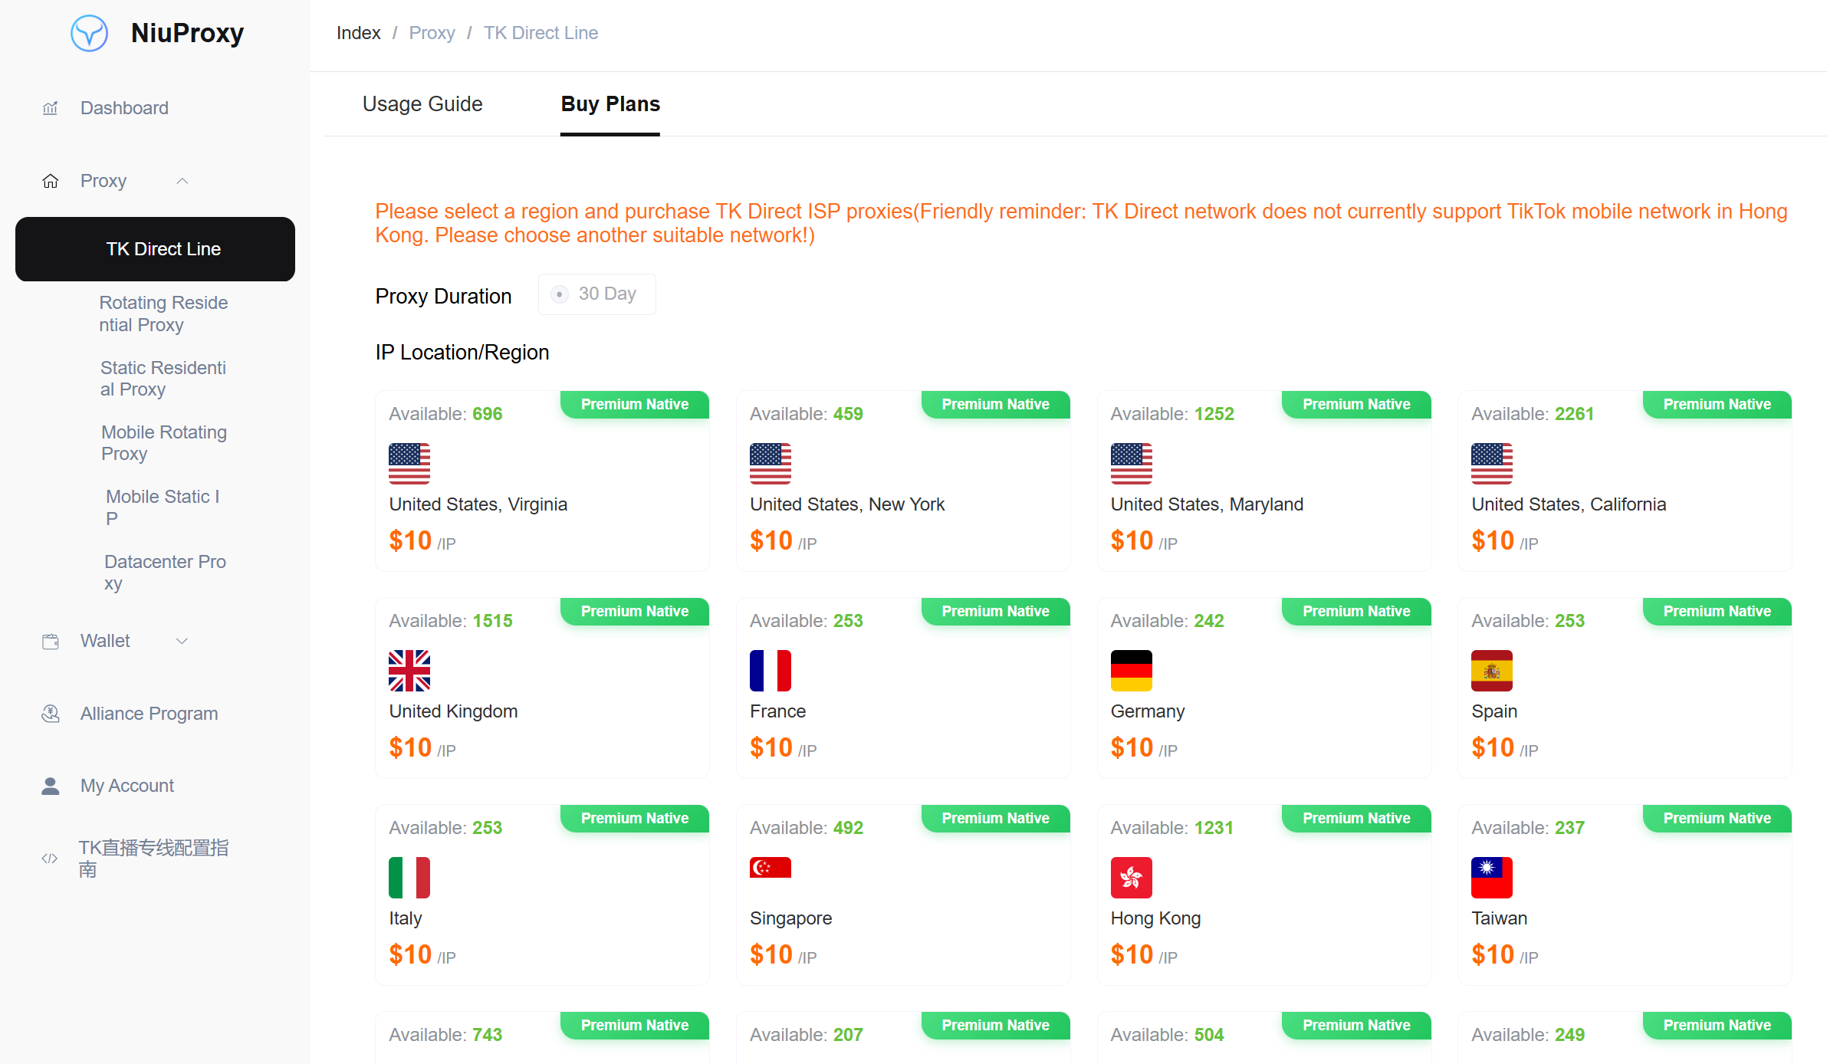This screenshot has height=1064, width=1827.
Task: Click the United Kingdom flag icon
Action: [x=409, y=671]
